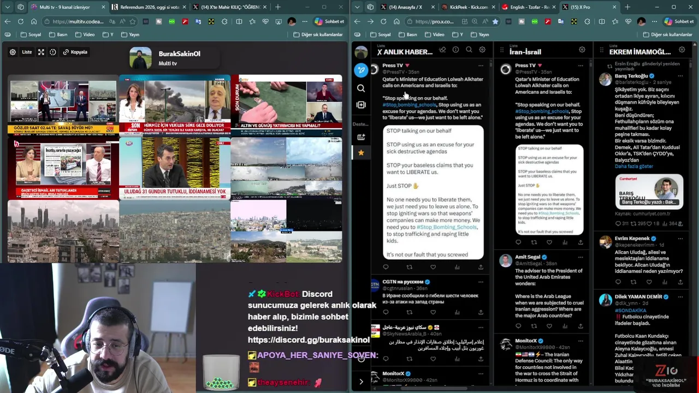The height and width of the screenshot is (393, 699).
Task: Select the starred deck in the X Pro sidebar
Action: (361, 153)
